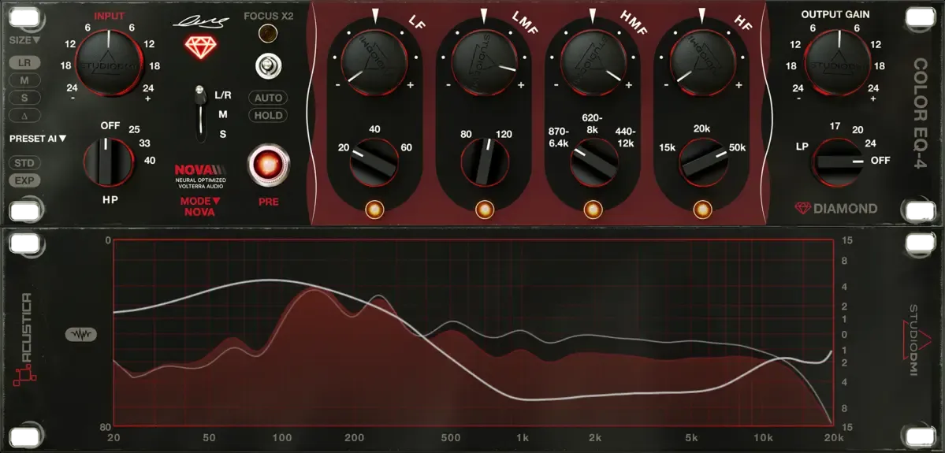
Task: Click the HP 25 position label
Action: click(135, 129)
